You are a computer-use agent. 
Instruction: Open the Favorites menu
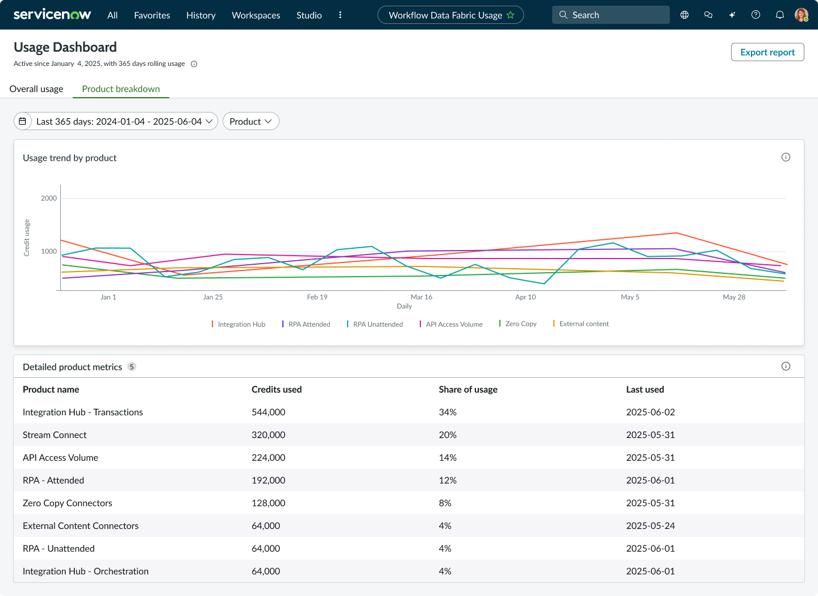(x=152, y=15)
